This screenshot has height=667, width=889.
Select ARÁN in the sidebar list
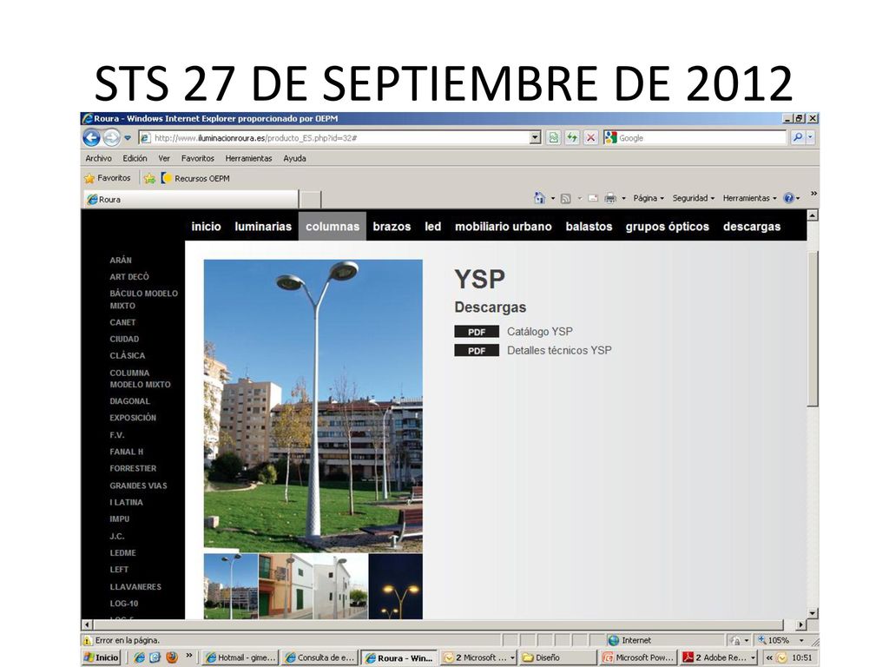(x=121, y=260)
